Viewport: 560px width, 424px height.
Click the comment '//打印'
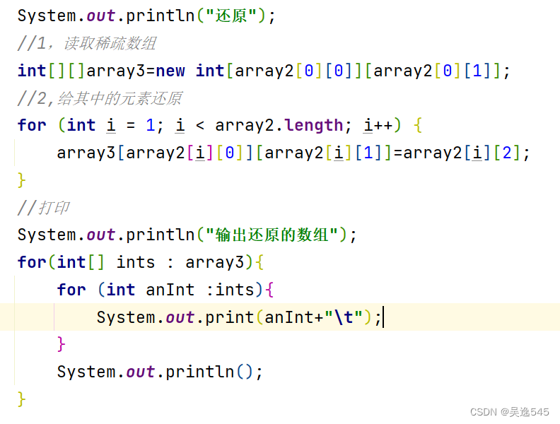[x=43, y=208]
